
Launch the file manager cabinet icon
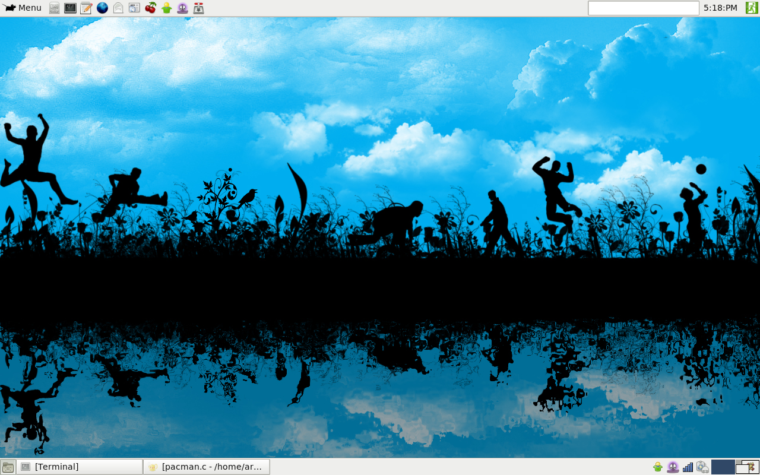pos(54,8)
